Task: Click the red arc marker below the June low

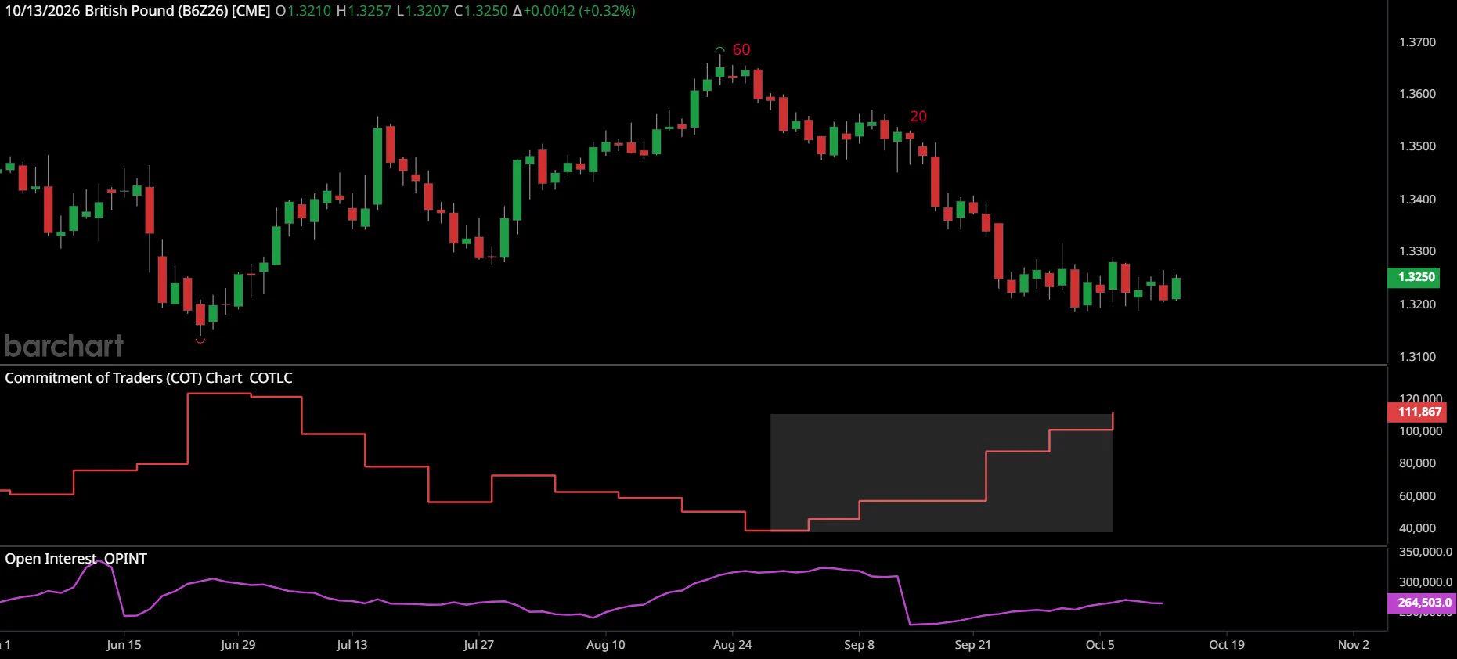Action: click(x=200, y=340)
